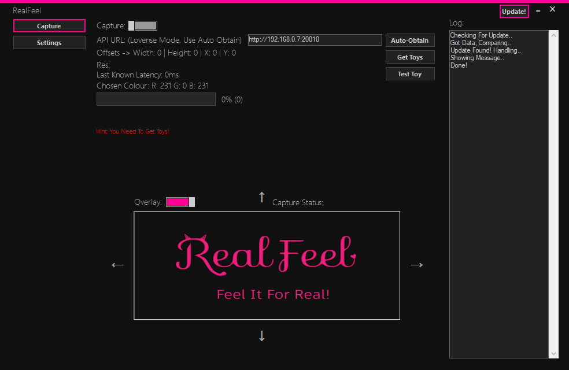The height and width of the screenshot is (370, 569).
Task: Click the down arrow below capture preview
Action: [261, 336]
